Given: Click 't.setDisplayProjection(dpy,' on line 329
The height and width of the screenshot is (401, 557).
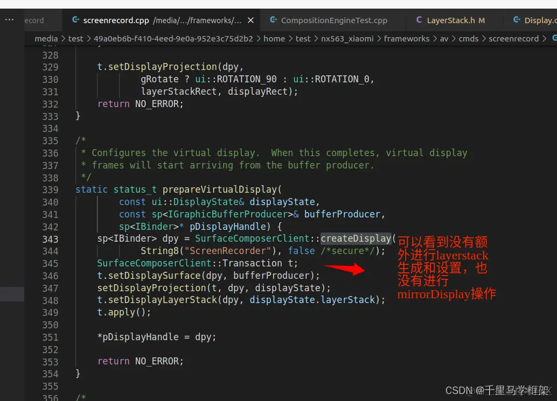Looking at the screenshot, I should coord(170,67).
